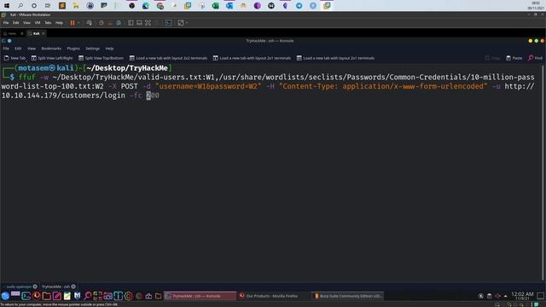
Task: Click Find in Konsole toolbar
Action: tap(535, 58)
